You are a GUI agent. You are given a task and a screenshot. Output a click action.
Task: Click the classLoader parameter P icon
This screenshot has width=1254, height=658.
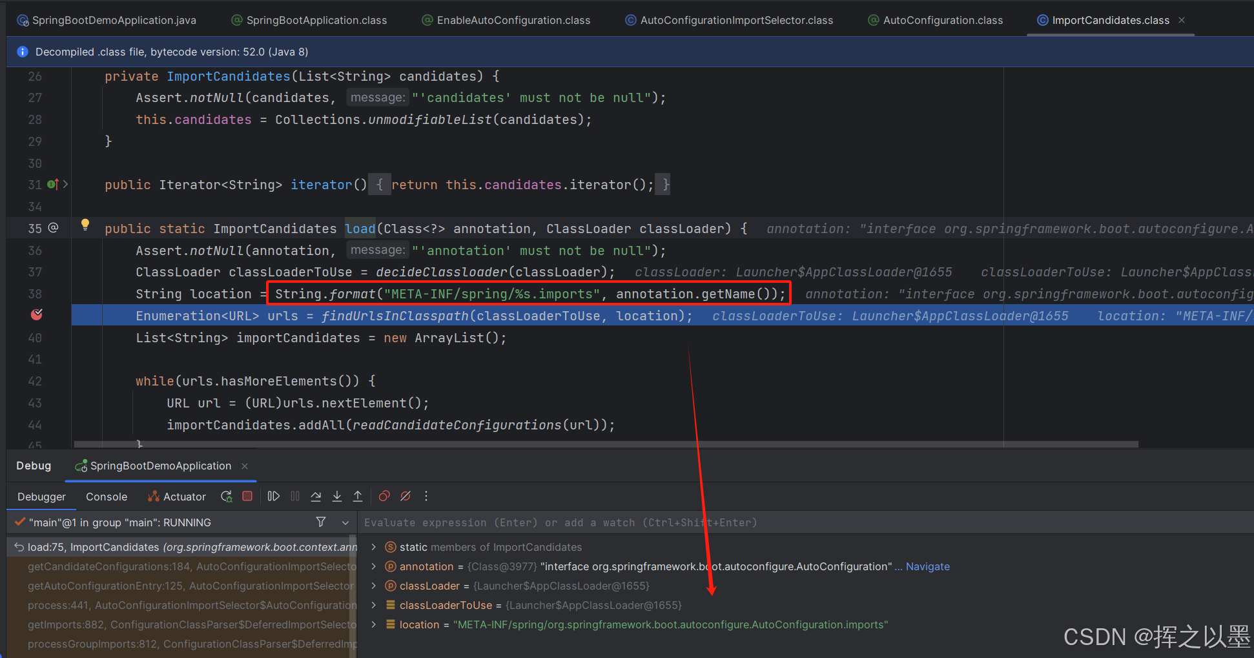390,586
